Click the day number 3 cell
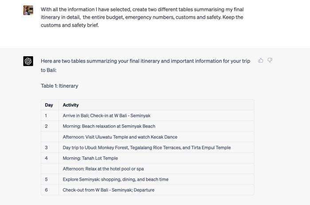This screenshot has width=310, height=205. point(46,147)
